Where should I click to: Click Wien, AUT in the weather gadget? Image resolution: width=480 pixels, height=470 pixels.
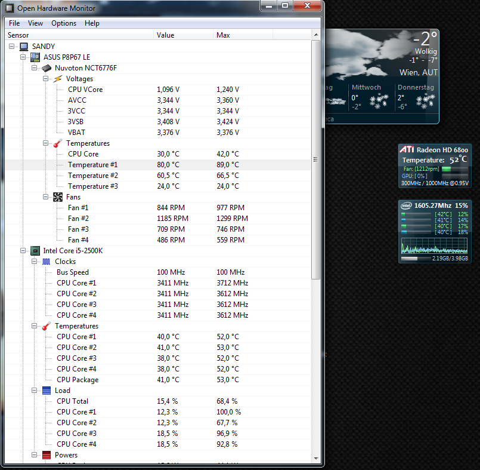(x=418, y=72)
